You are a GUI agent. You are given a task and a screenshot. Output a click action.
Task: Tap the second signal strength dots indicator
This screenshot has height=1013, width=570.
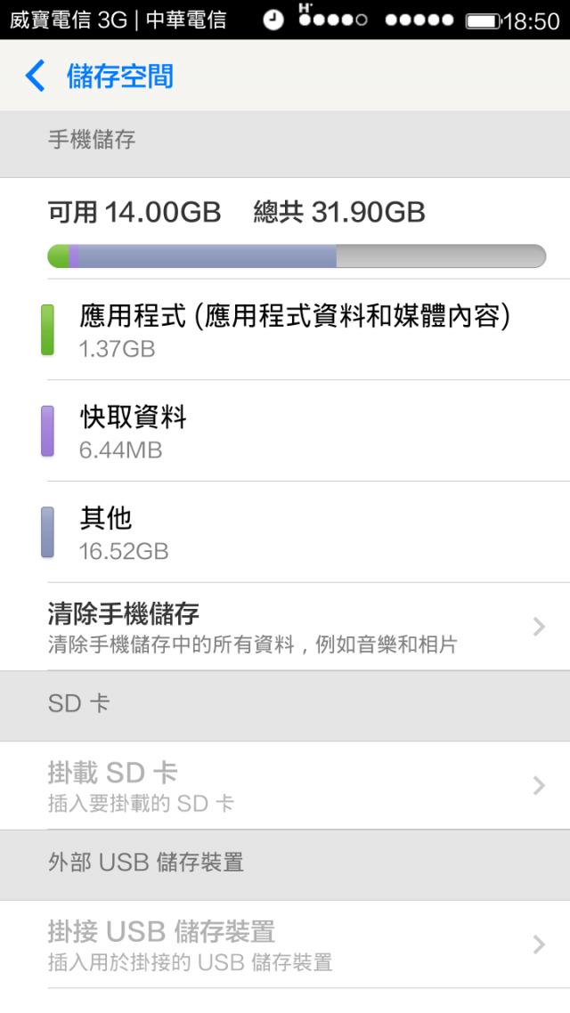[419, 20]
